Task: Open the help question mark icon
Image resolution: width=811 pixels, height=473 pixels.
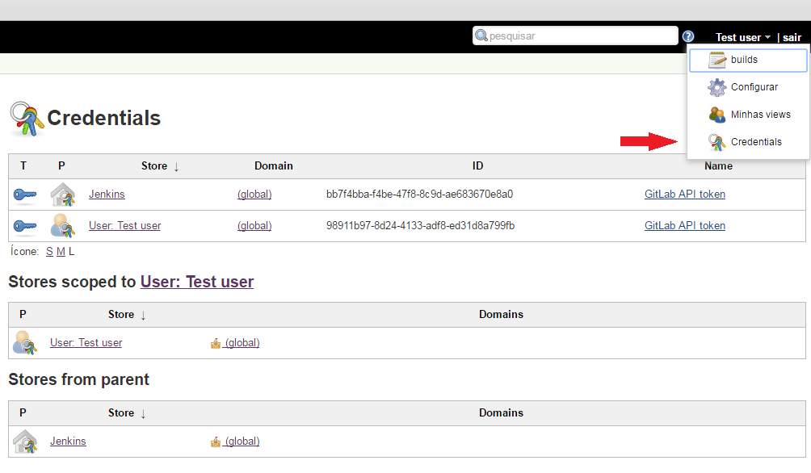Action: (x=688, y=36)
